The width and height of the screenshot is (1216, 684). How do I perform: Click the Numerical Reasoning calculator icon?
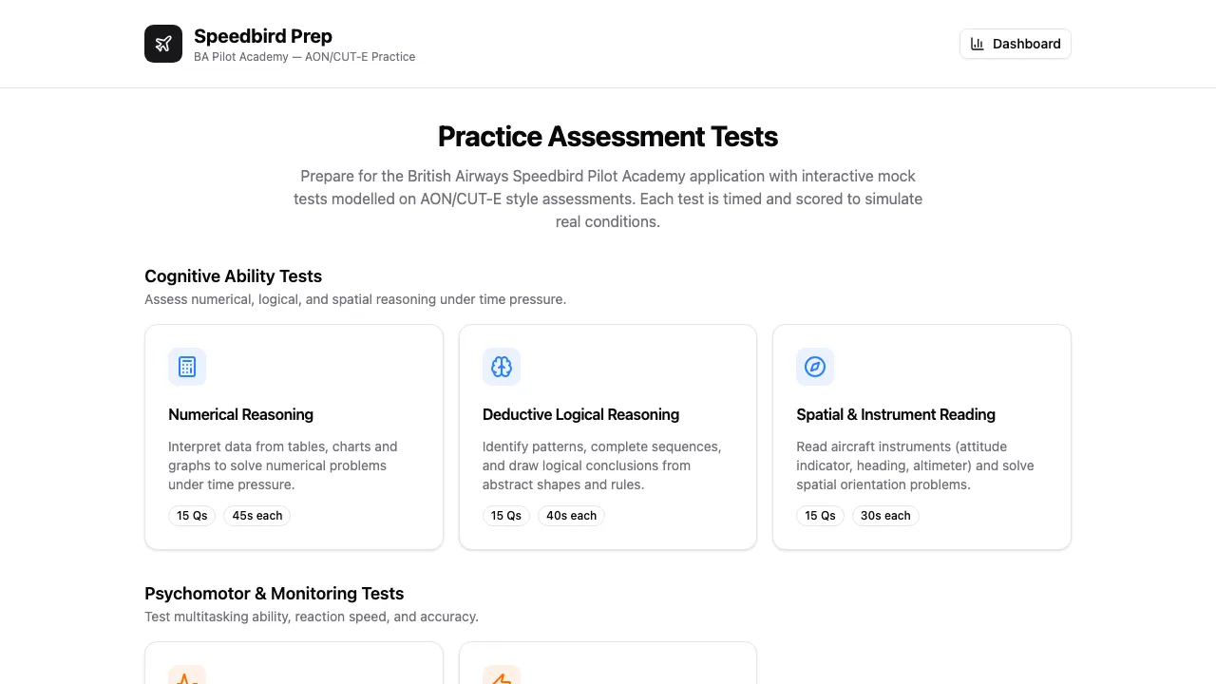tap(187, 367)
